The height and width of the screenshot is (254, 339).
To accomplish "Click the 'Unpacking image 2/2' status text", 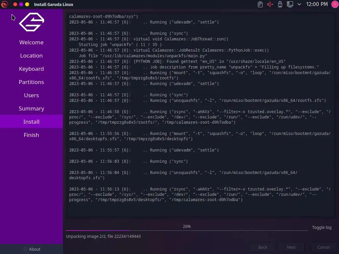I will (x=103, y=236).
